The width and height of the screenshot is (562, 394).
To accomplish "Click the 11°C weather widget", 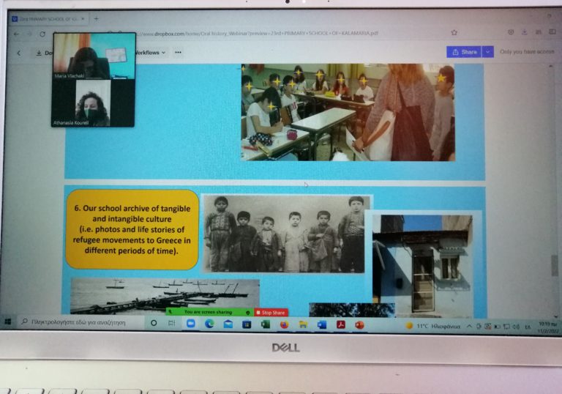I will (433, 326).
